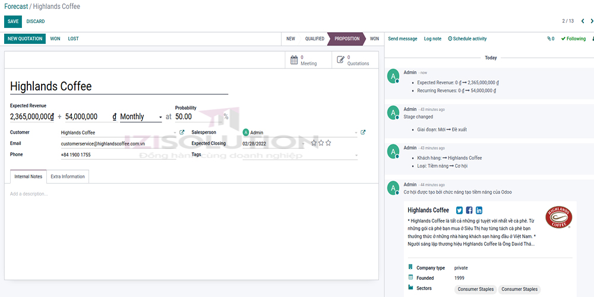Mark opportunity as Won button

55,39
